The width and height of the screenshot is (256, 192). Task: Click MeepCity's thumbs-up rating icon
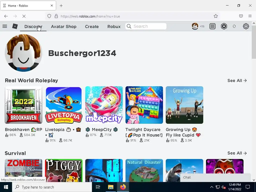click(87, 135)
